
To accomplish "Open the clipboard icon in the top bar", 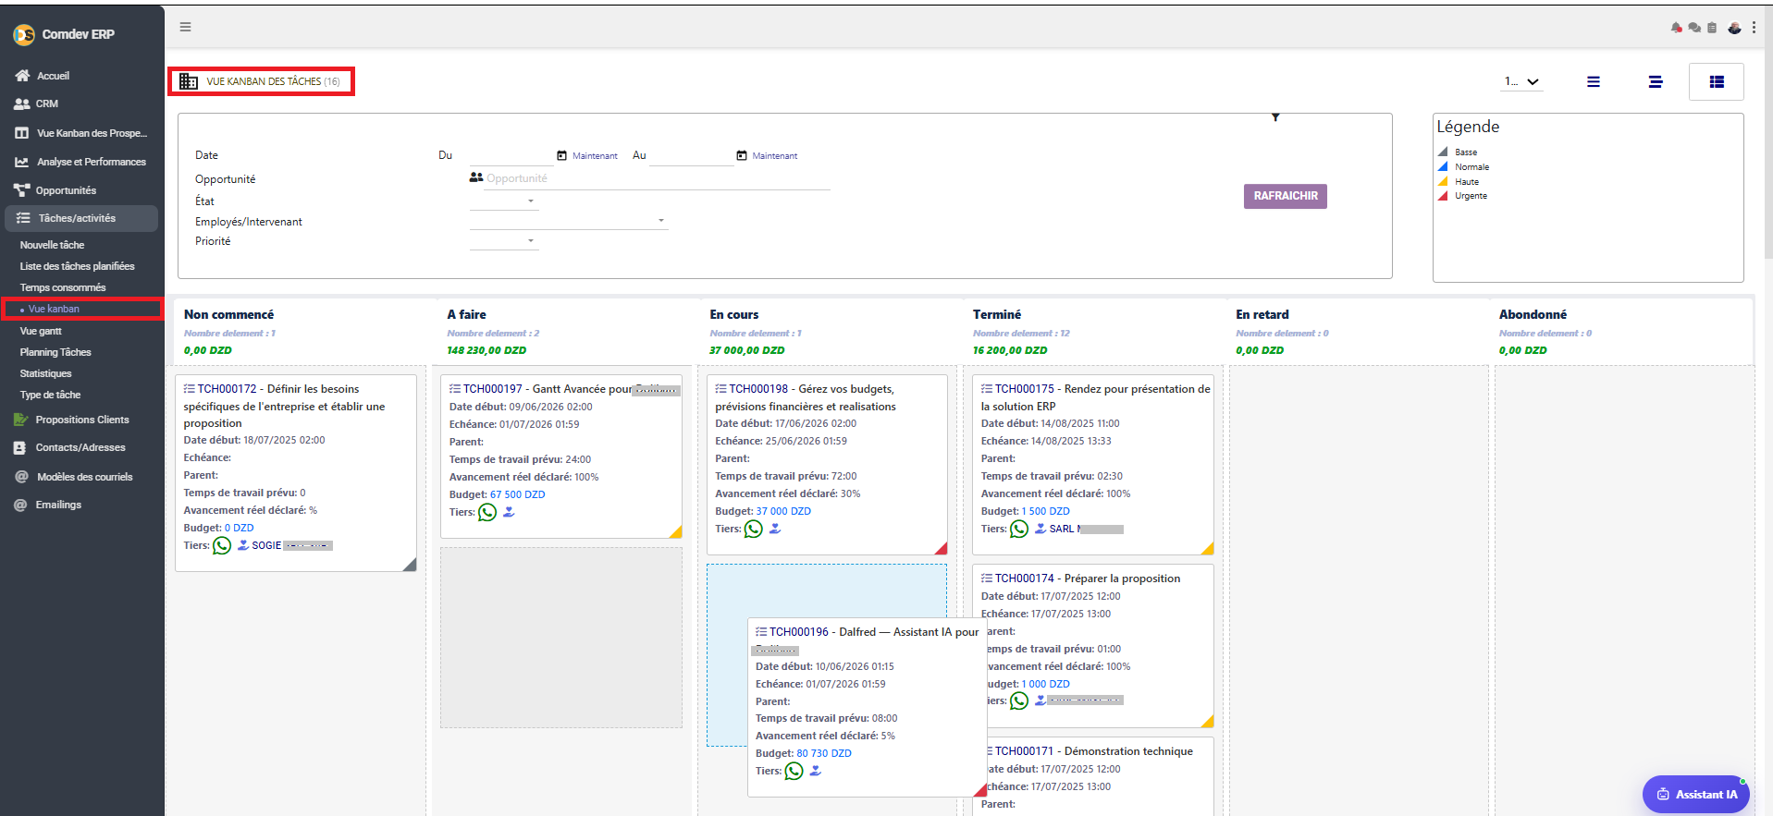I will tap(1712, 28).
